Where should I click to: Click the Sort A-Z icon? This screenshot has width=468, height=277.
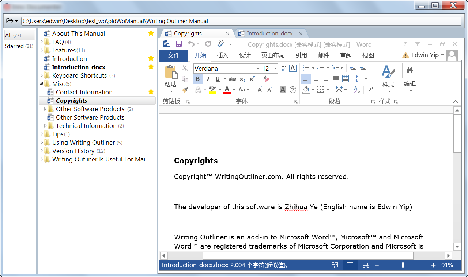357,90
